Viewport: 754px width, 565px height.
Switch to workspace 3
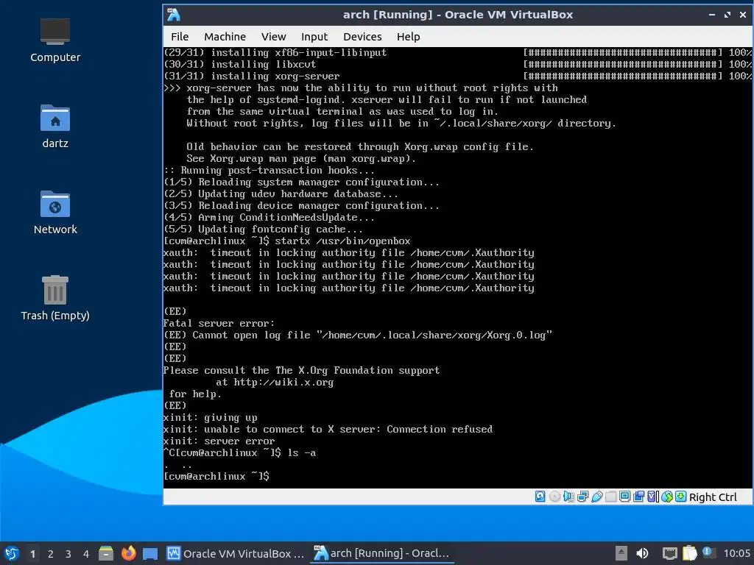pyautogui.click(x=68, y=553)
